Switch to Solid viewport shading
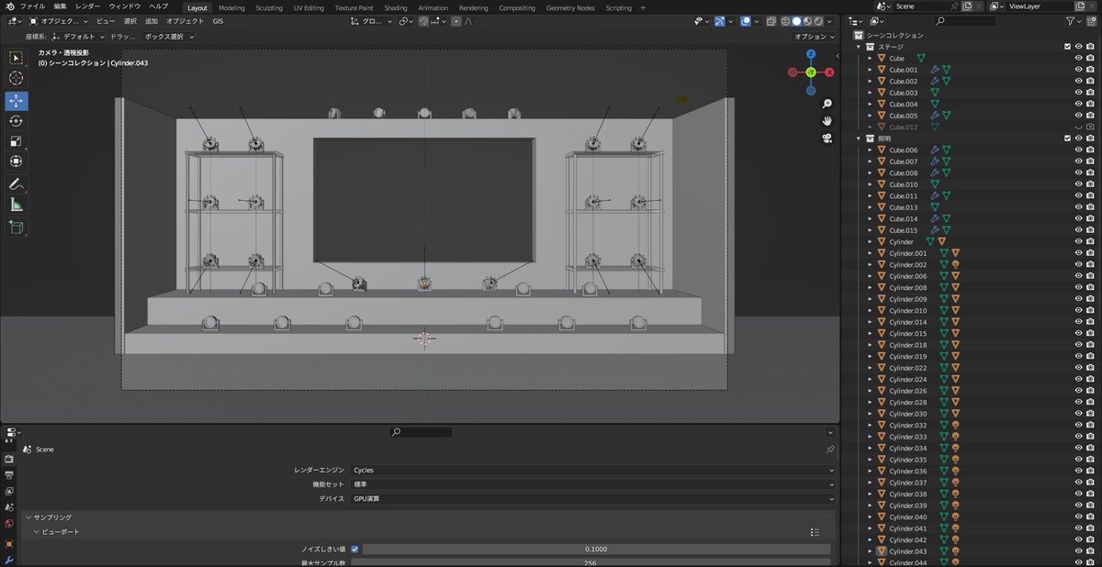The height and width of the screenshot is (567, 1102). click(x=796, y=21)
